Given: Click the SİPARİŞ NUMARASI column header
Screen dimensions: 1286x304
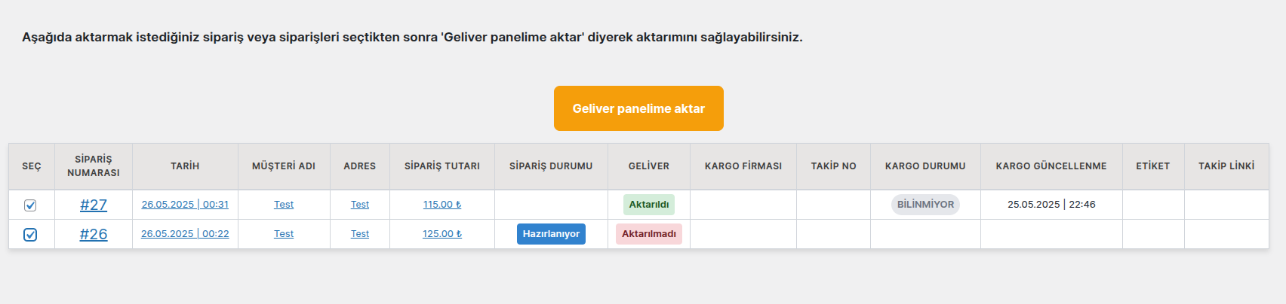Looking at the screenshot, I should click(x=94, y=166).
